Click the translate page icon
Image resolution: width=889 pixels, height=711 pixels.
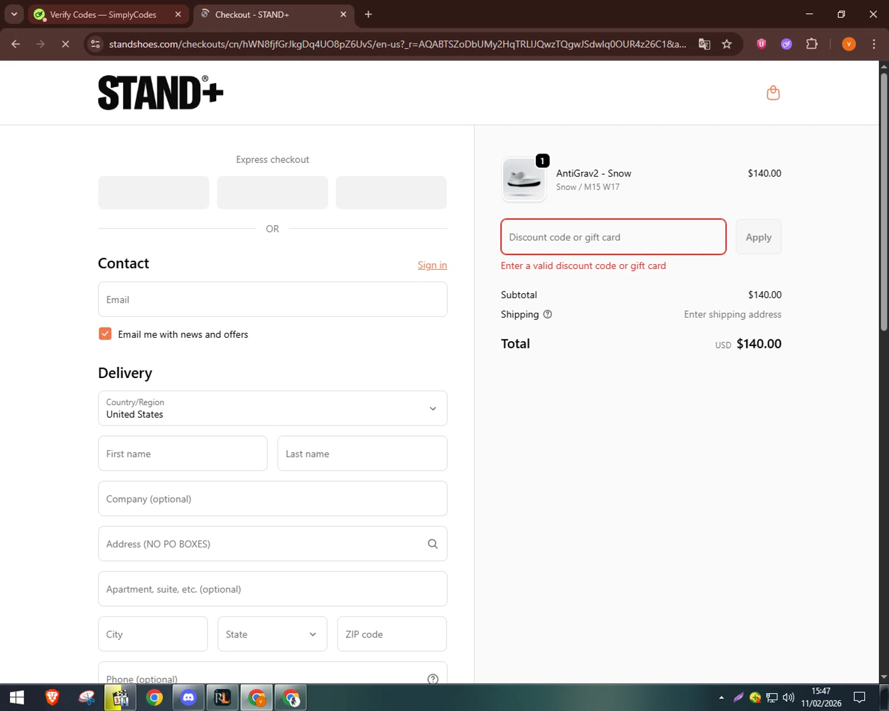tap(704, 44)
